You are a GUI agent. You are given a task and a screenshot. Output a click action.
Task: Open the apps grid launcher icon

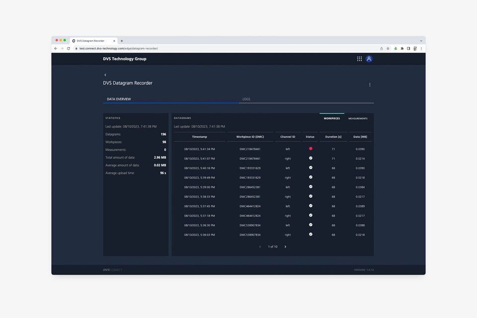coord(359,59)
